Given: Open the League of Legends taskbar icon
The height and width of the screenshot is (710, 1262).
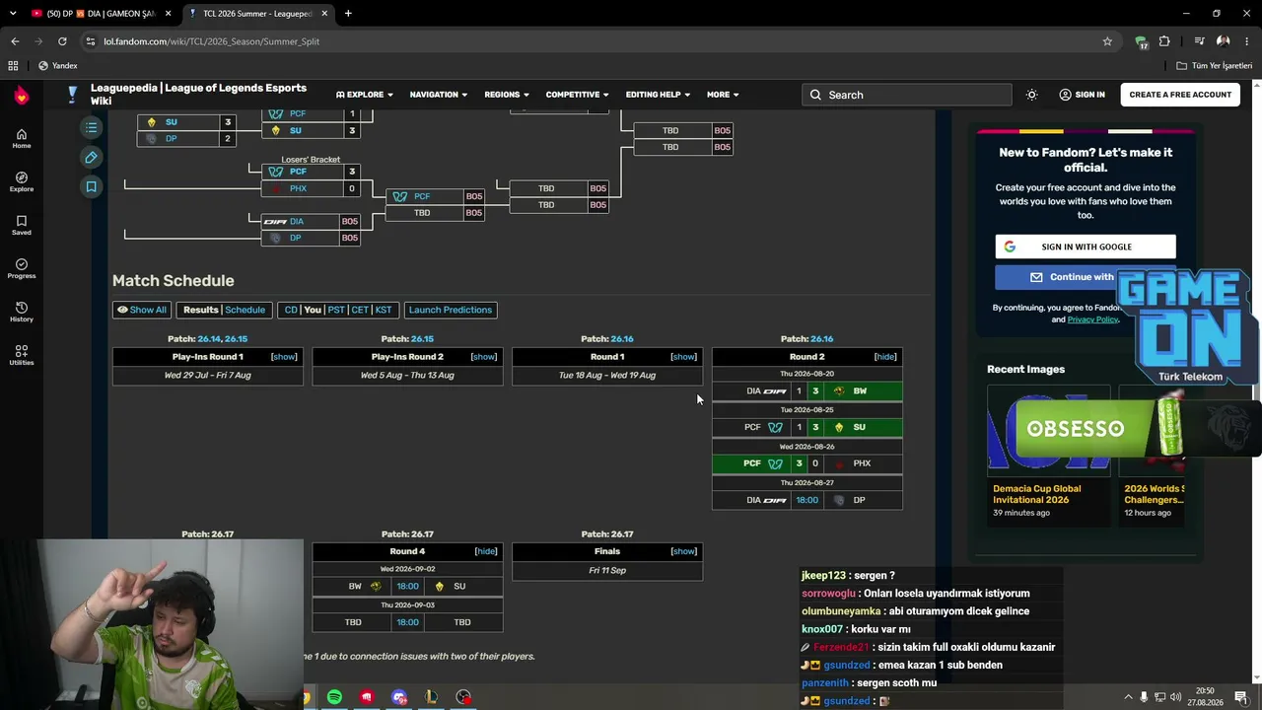Looking at the screenshot, I should point(431,697).
